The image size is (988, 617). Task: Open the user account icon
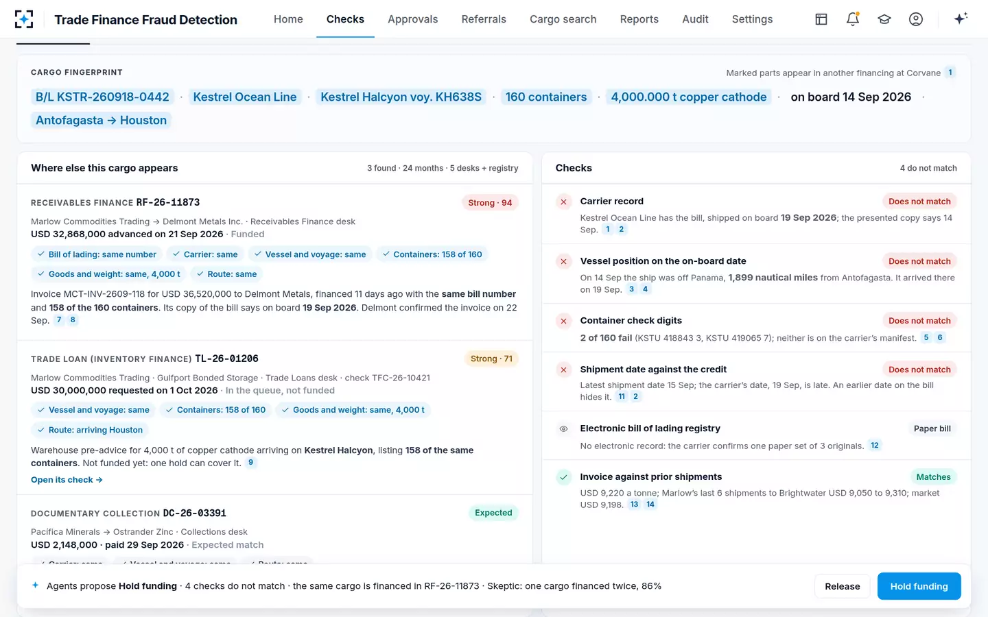[916, 19]
